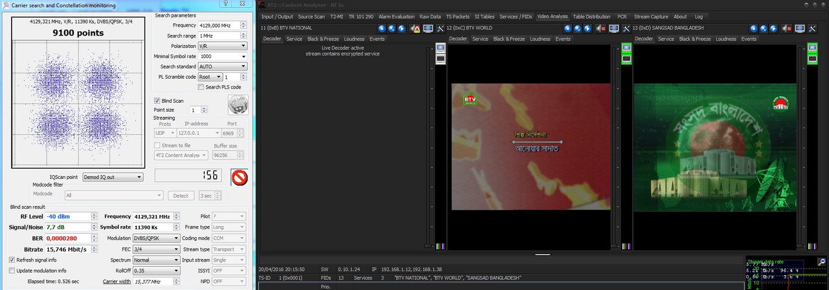Open the Spectrum Normal dropdown

[156, 260]
